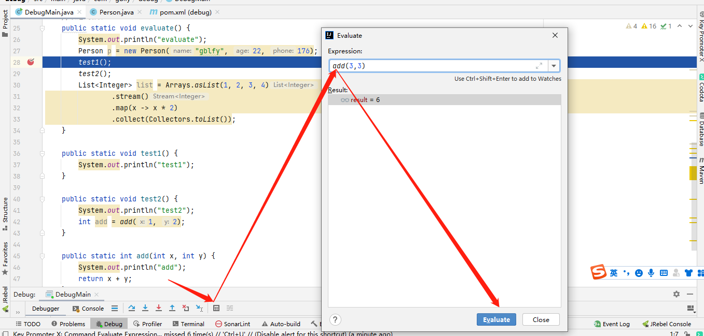Open the TODO tool window
This screenshot has width=704, height=336.
click(x=27, y=324)
